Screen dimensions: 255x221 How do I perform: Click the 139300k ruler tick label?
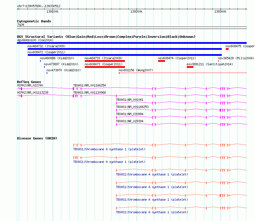(220, 11)
